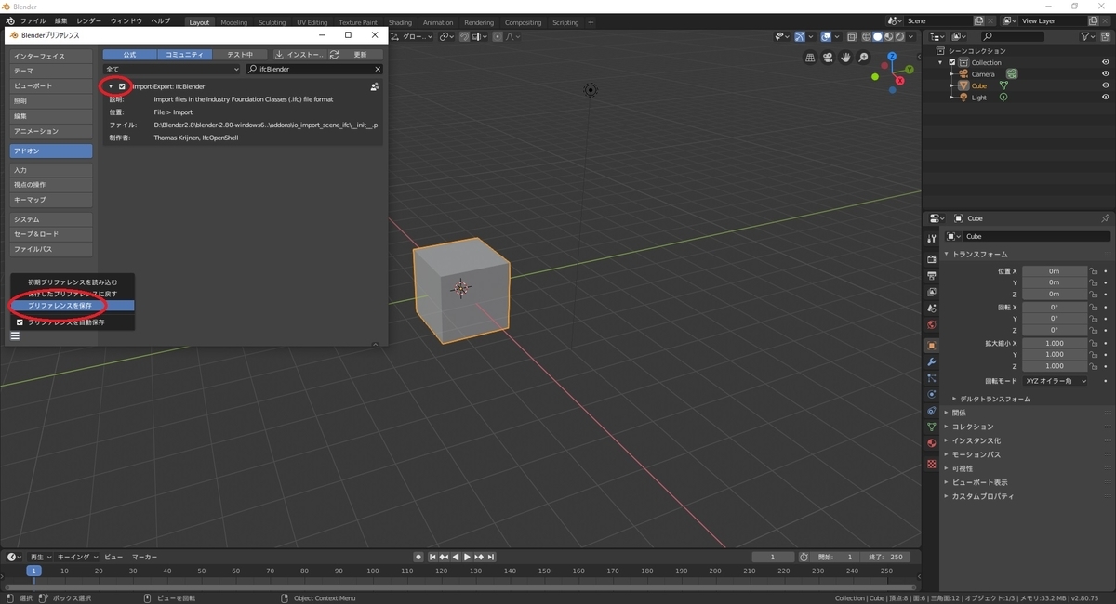This screenshot has height=604, width=1116.
Task: Select the コミュニティ addon filter button
Action: click(183, 55)
